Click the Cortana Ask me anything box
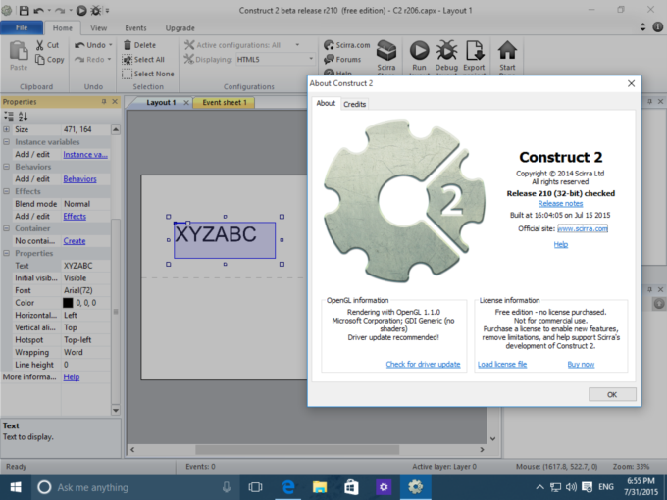 click(135, 487)
